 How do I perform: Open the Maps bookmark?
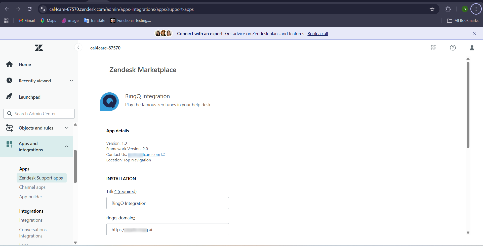48,21
